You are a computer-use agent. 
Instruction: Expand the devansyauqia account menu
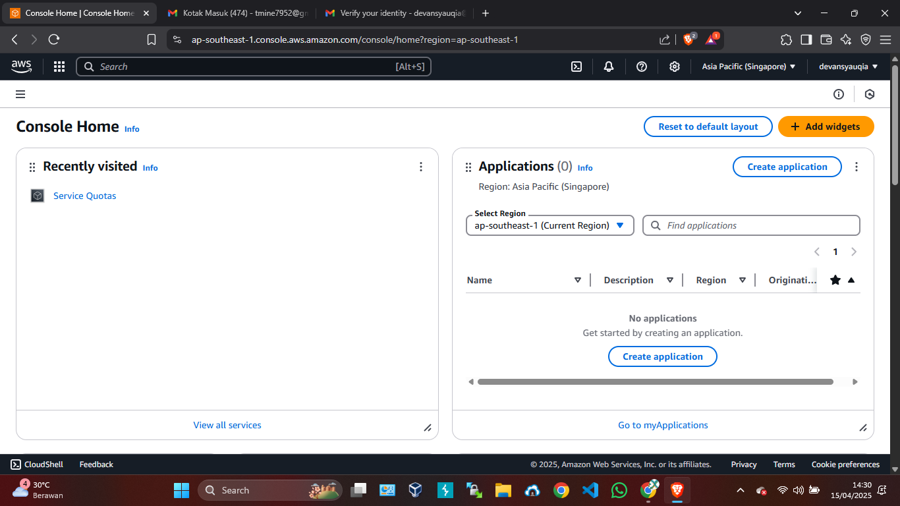pyautogui.click(x=849, y=67)
